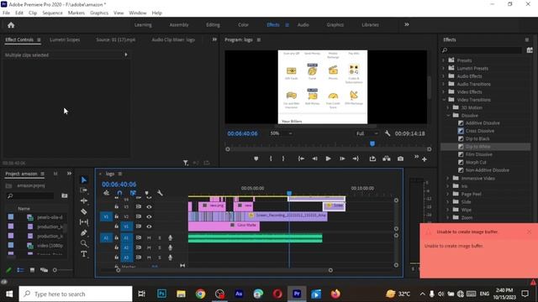Select the Film Dissolve transition
This screenshot has width=538, height=302.
pyautogui.click(x=478, y=154)
